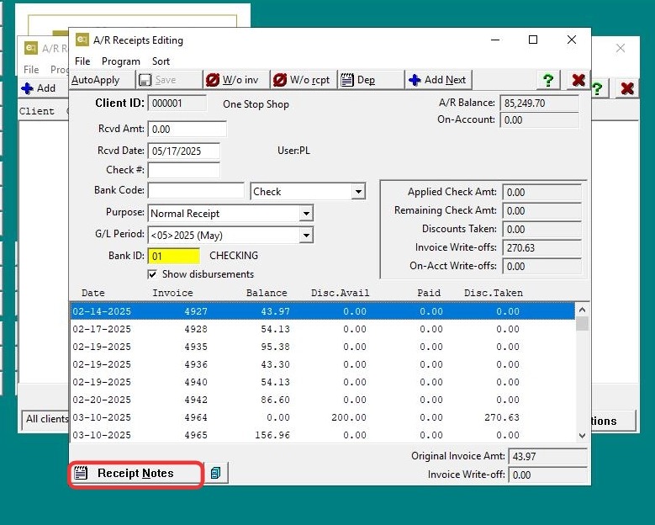Click the red X exit icon in Receipts Editing toolbar

tap(578, 80)
